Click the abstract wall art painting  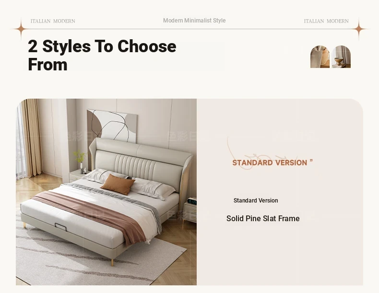pyautogui.click(x=112, y=126)
